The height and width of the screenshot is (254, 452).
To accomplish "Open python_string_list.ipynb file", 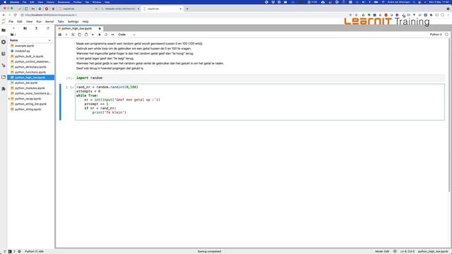I will (x=30, y=104).
